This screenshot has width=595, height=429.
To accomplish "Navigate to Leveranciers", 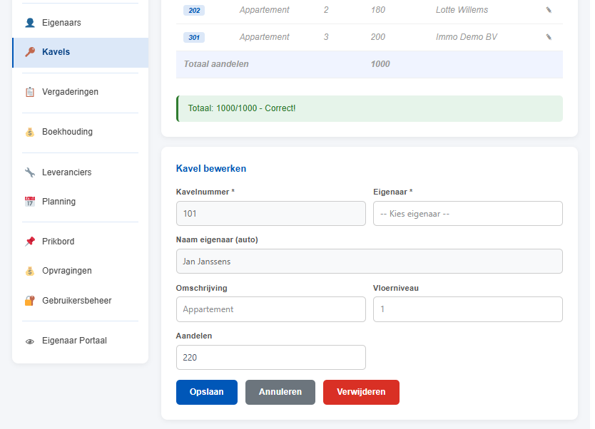I will coord(80,172).
